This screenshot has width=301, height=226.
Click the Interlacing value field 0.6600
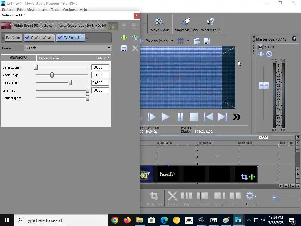point(100,83)
